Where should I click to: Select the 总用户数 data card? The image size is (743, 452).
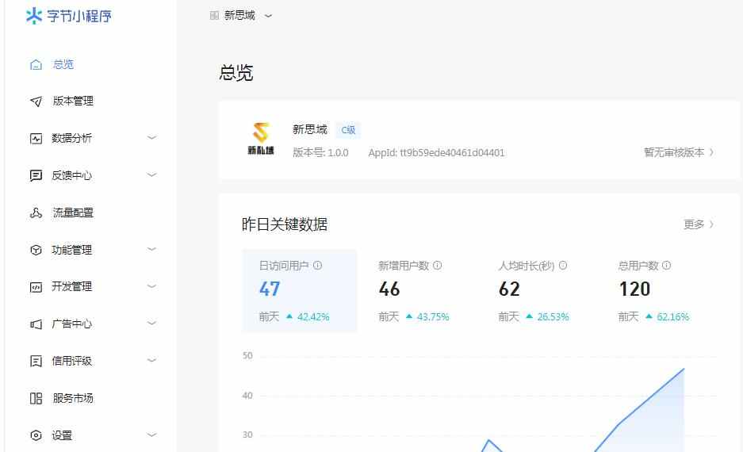(659, 290)
